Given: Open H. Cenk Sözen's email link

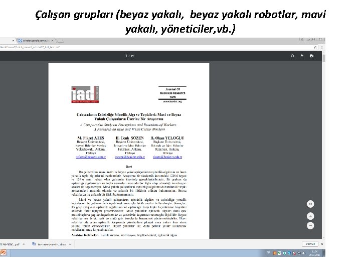Looking at the screenshot, I should tap(130, 157).
